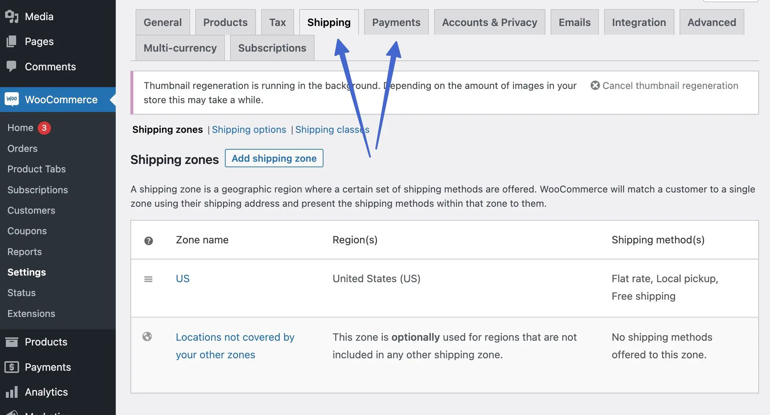The image size is (770, 415).
Task: Select the Shipping tab
Action: pyautogui.click(x=329, y=22)
